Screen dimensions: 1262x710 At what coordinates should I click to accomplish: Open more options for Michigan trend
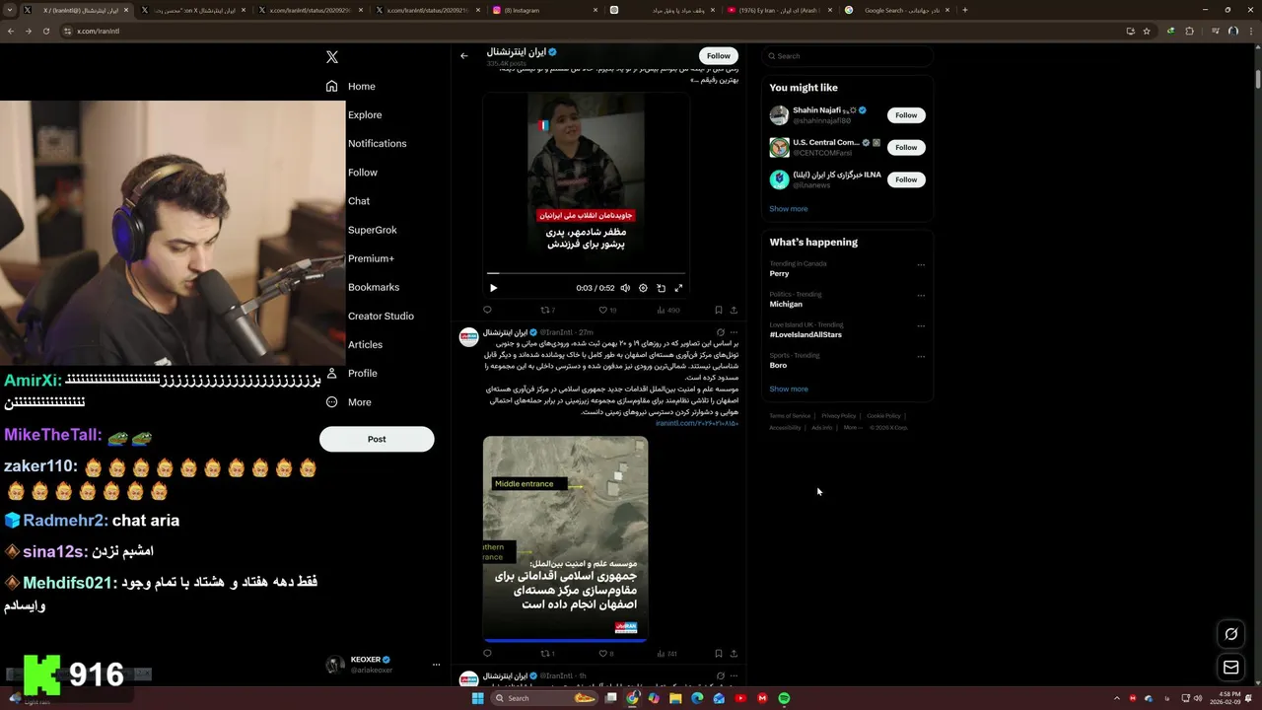[x=921, y=295]
